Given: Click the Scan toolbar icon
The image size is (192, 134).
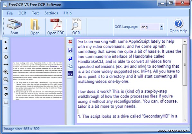Looking at the screenshot, I should pyautogui.click(x=14, y=24).
